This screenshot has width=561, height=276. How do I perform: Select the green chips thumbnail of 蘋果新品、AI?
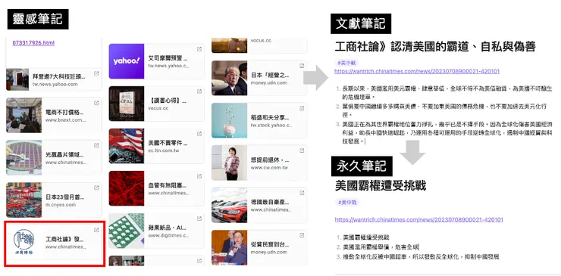coord(127,231)
